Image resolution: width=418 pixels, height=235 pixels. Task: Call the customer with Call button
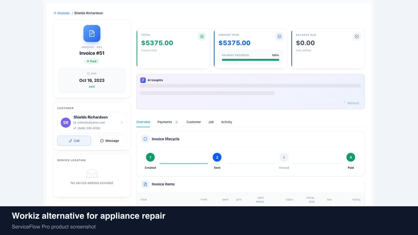coord(74,141)
